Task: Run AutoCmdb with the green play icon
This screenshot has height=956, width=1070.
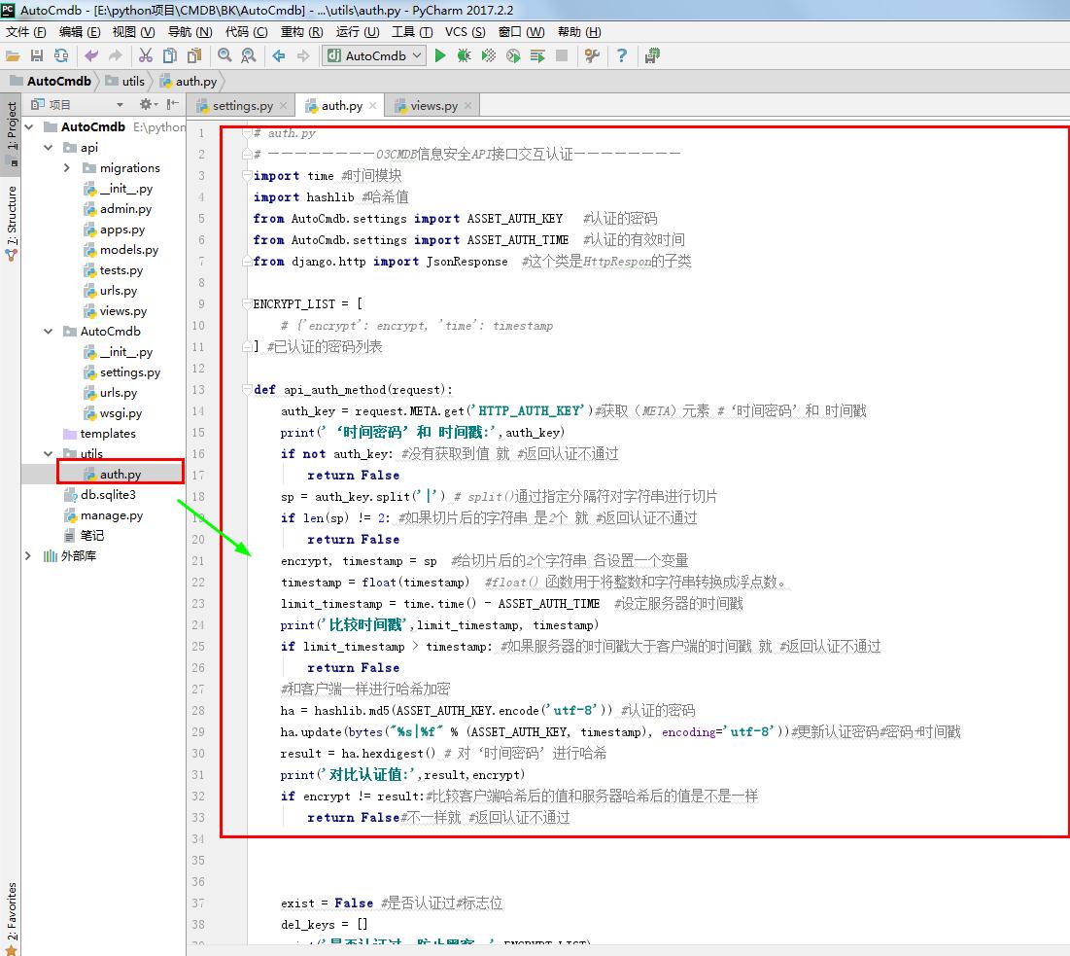Action: click(440, 56)
